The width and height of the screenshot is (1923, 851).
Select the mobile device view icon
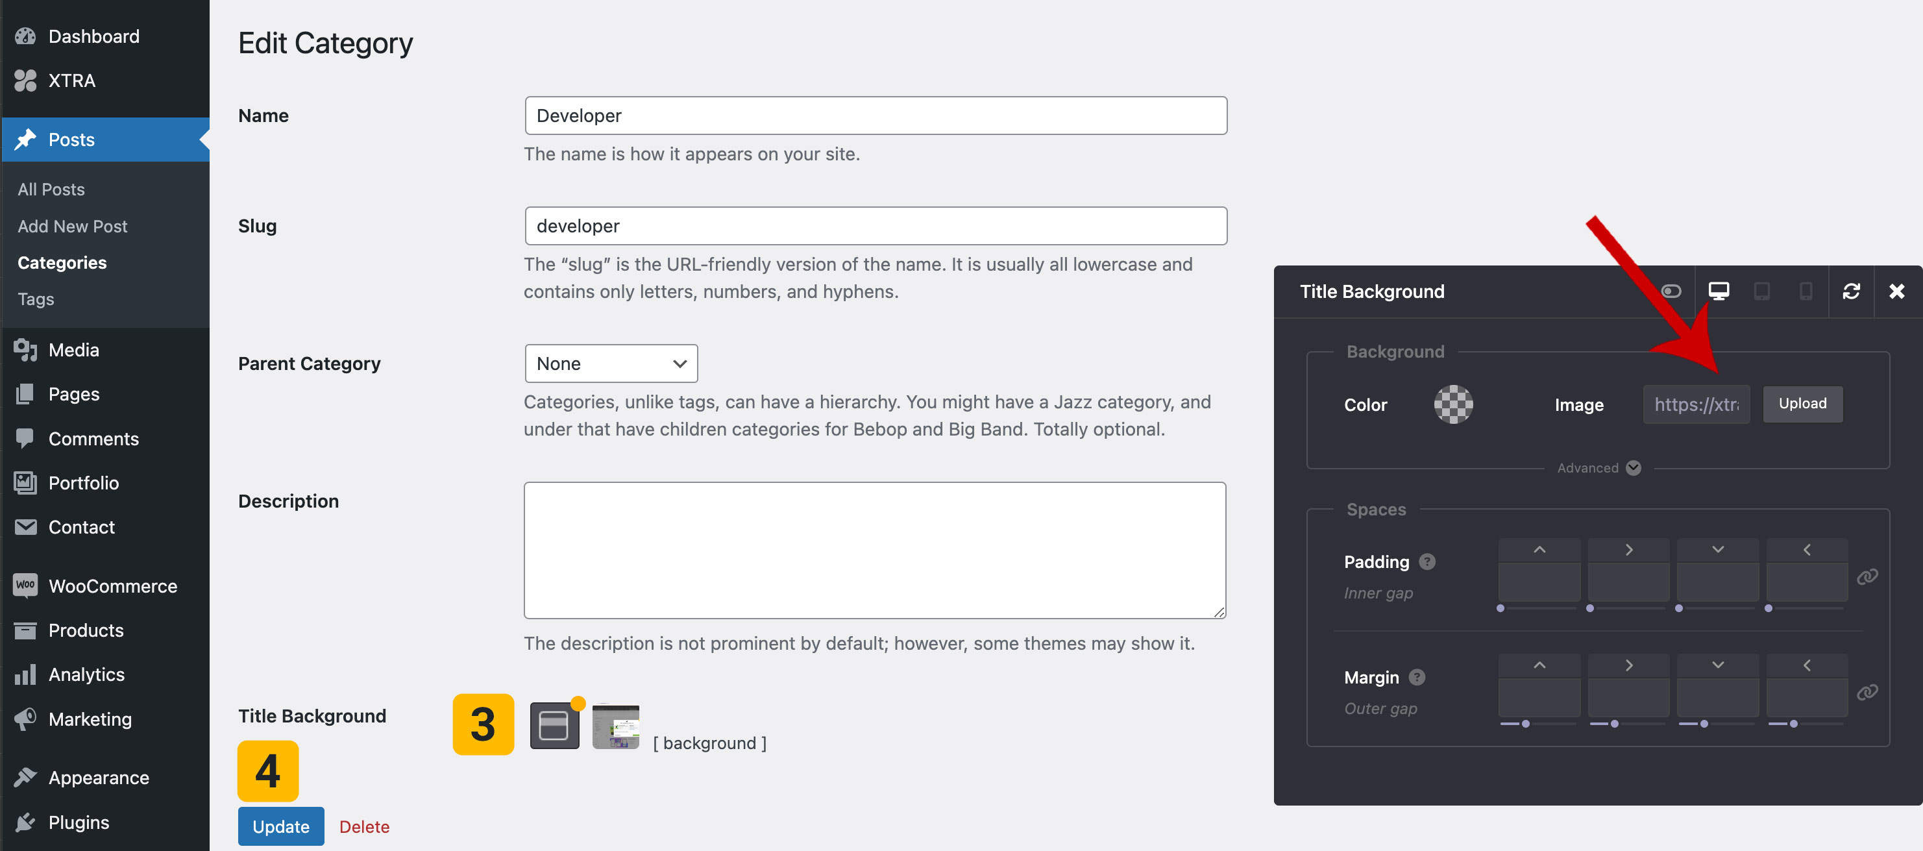point(1806,291)
